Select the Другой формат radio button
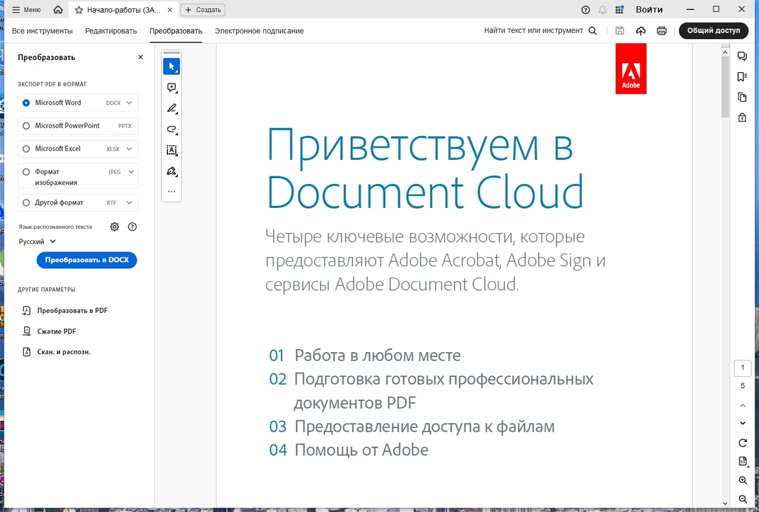This screenshot has height=512, width=759. pyautogui.click(x=26, y=203)
